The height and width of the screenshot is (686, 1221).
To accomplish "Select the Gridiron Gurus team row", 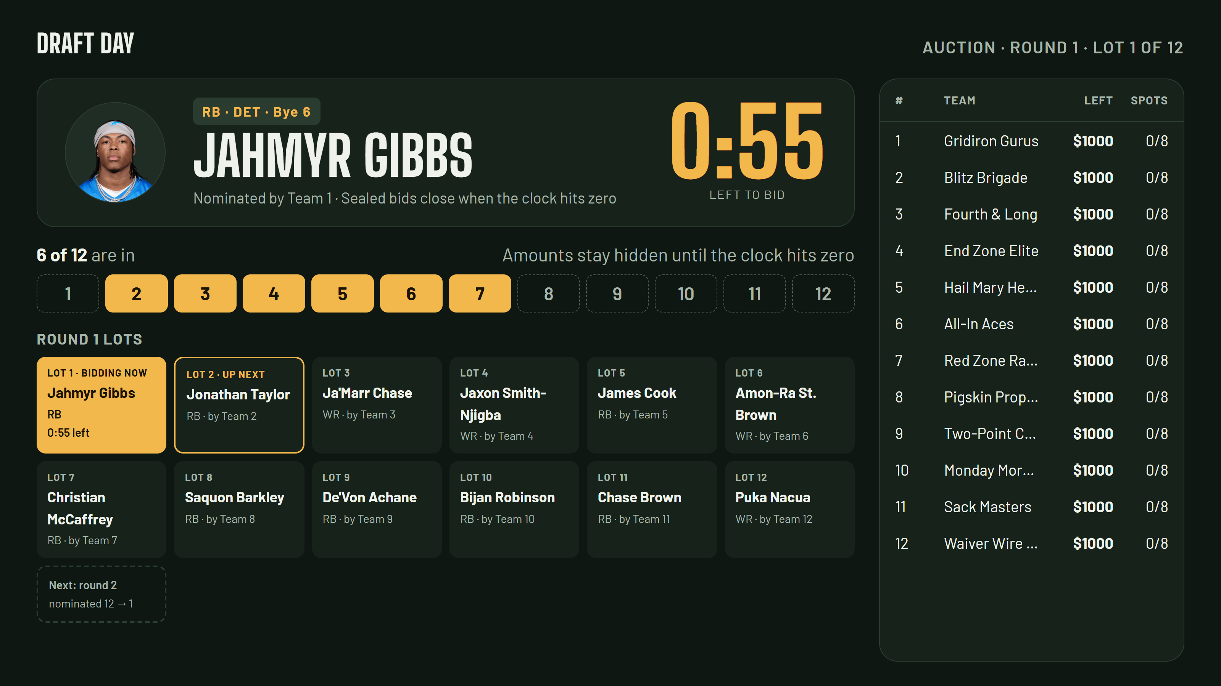I will (x=1031, y=141).
